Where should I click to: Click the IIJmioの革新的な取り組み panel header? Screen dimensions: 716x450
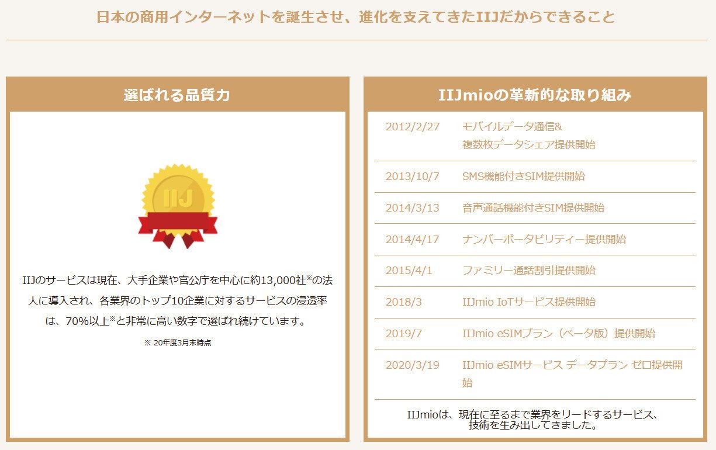(535, 95)
